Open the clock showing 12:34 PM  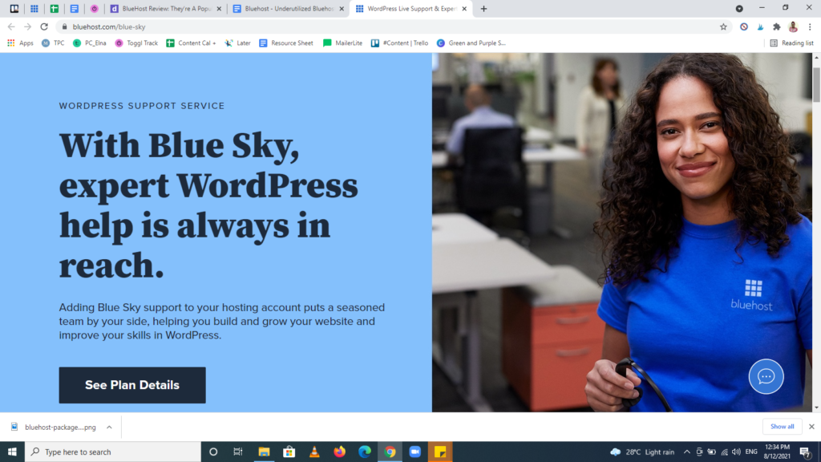(x=777, y=452)
